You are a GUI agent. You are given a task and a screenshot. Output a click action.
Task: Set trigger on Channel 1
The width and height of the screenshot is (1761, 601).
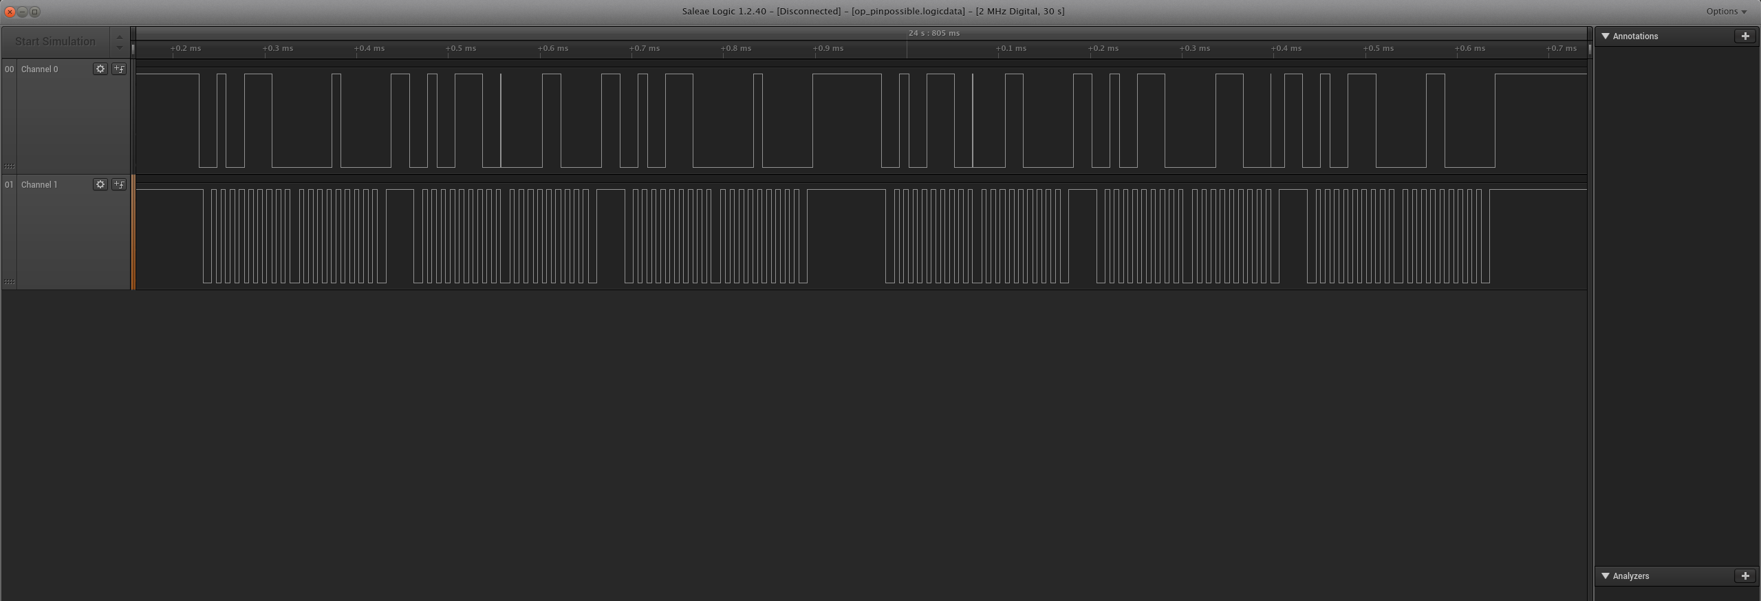coord(119,184)
